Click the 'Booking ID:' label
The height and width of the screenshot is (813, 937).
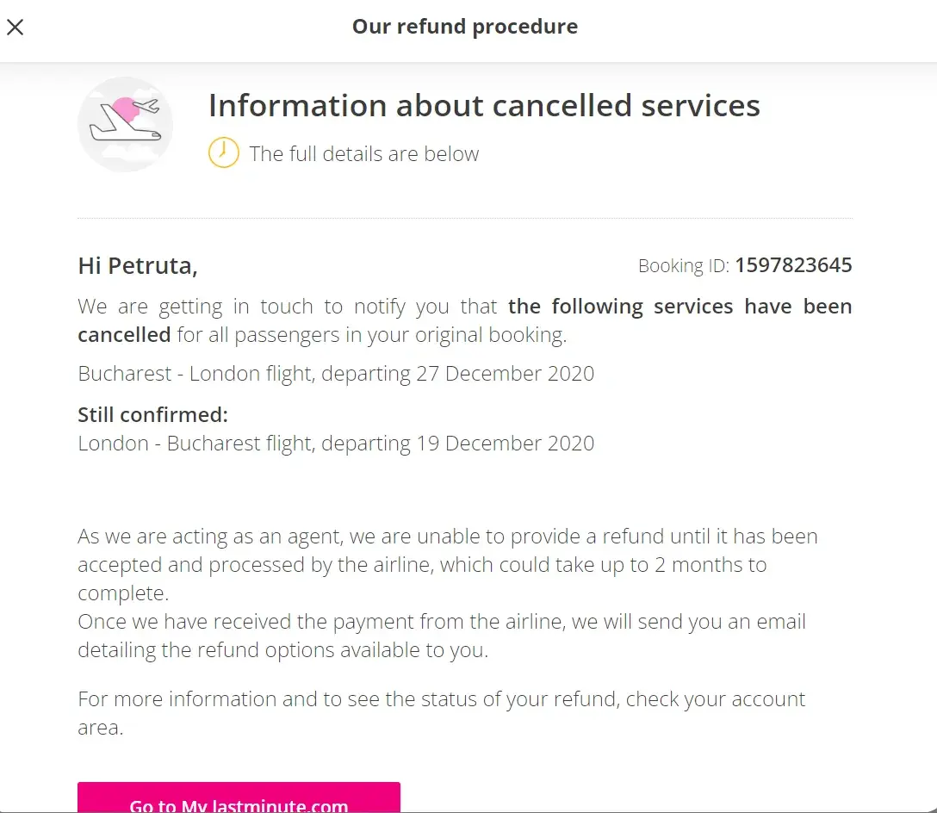(x=683, y=266)
